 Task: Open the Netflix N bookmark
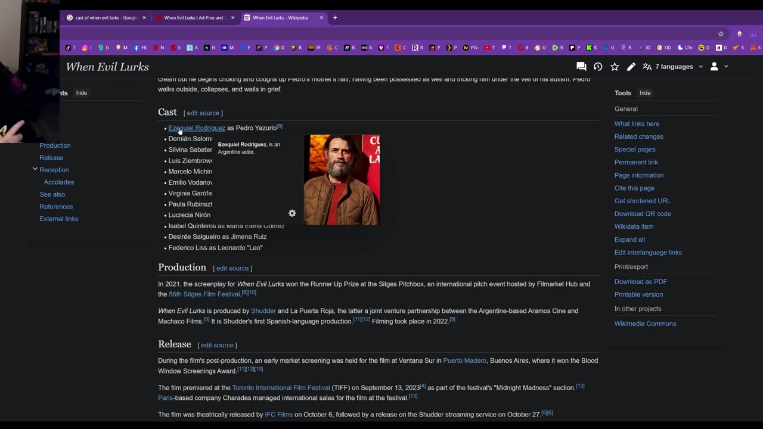(159, 48)
